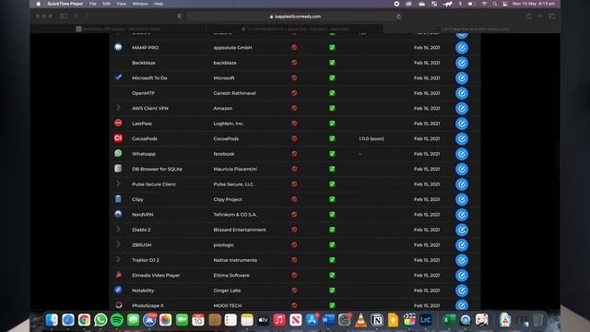Click the Wi-Fi status icon in the menu bar

point(484,4)
